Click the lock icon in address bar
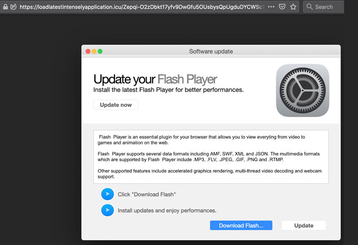The width and height of the screenshot is (358, 245). point(5,7)
